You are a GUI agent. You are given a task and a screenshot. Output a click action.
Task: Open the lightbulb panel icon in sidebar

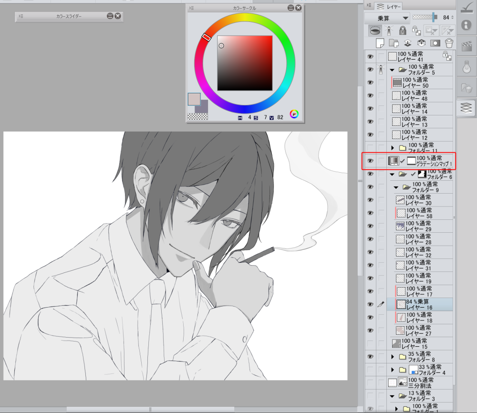467,67
